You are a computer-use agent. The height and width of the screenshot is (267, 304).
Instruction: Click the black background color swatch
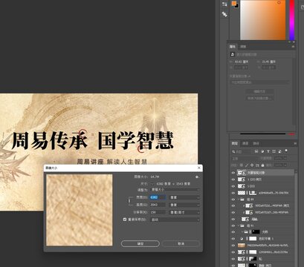tap(237, 6)
